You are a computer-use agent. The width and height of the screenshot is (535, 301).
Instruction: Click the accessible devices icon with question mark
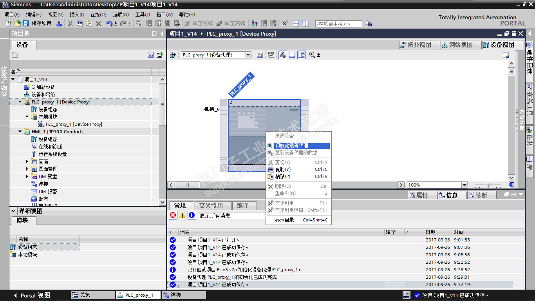click(254, 24)
